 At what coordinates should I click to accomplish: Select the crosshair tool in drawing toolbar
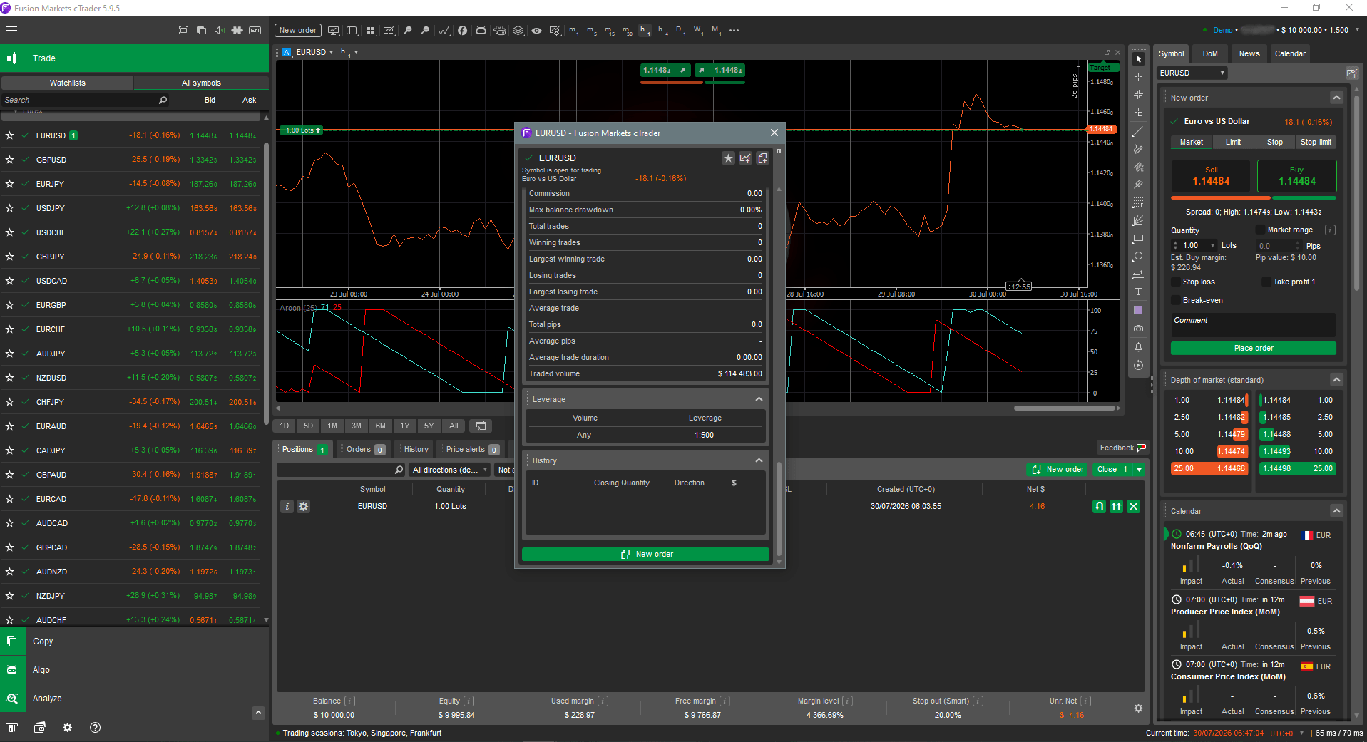point(1138,77)
